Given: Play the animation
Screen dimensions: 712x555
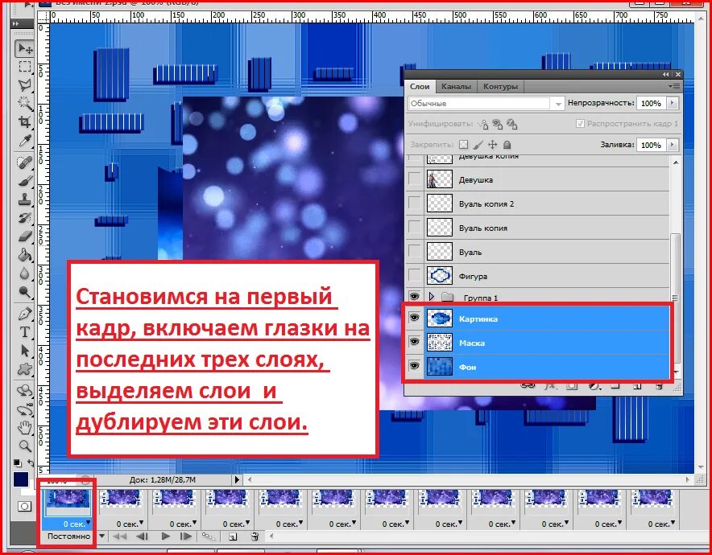Looking at the screenshot, I should click(x=166, y=536).
